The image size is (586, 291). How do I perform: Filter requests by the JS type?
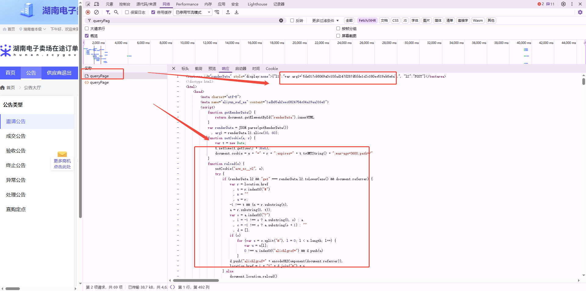[x=405, y=20]
